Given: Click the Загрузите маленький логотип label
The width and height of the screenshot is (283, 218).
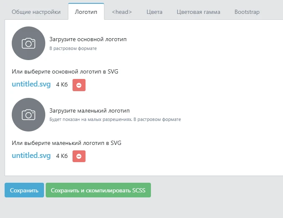Looking at the screenshot, I should pos(89,111).
